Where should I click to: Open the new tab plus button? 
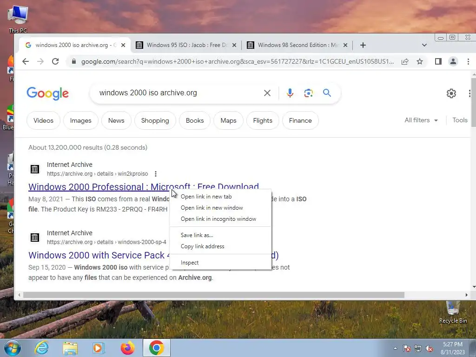tap(363, 45)
